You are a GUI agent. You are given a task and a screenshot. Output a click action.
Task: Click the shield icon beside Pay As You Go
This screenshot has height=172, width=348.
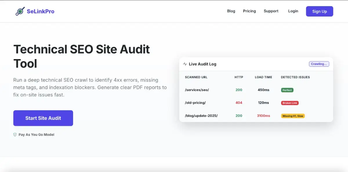(15, 135)
